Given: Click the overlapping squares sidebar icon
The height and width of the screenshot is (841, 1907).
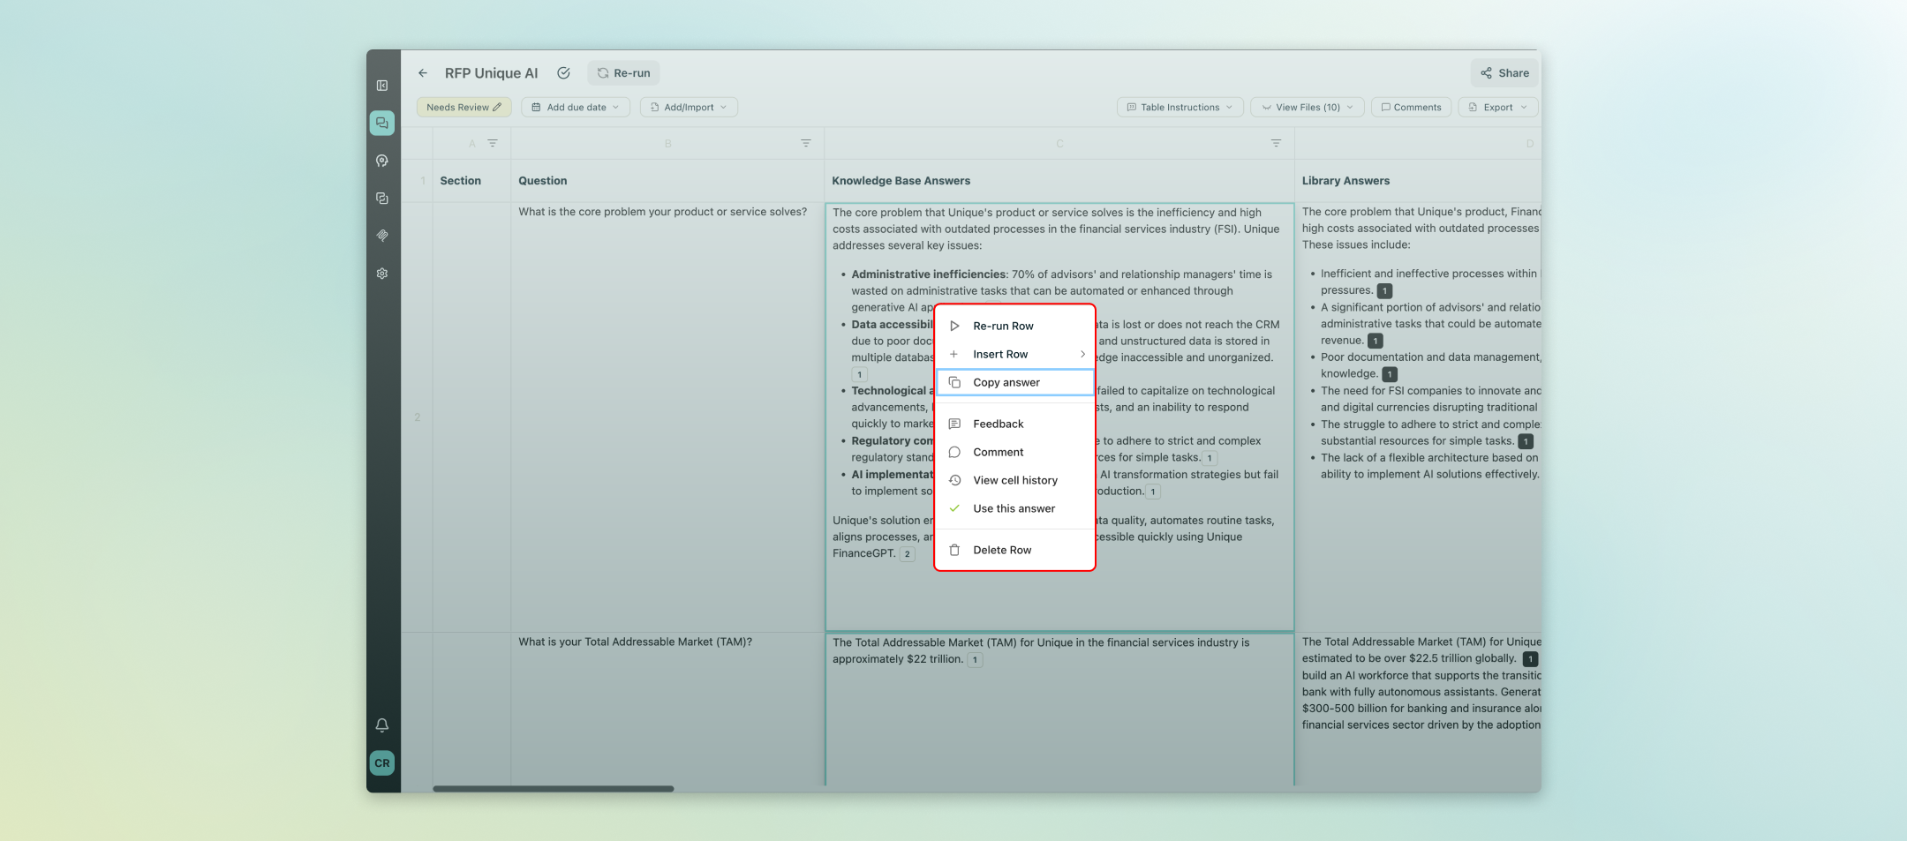Looking at the screenshot, I should point(382,199).
